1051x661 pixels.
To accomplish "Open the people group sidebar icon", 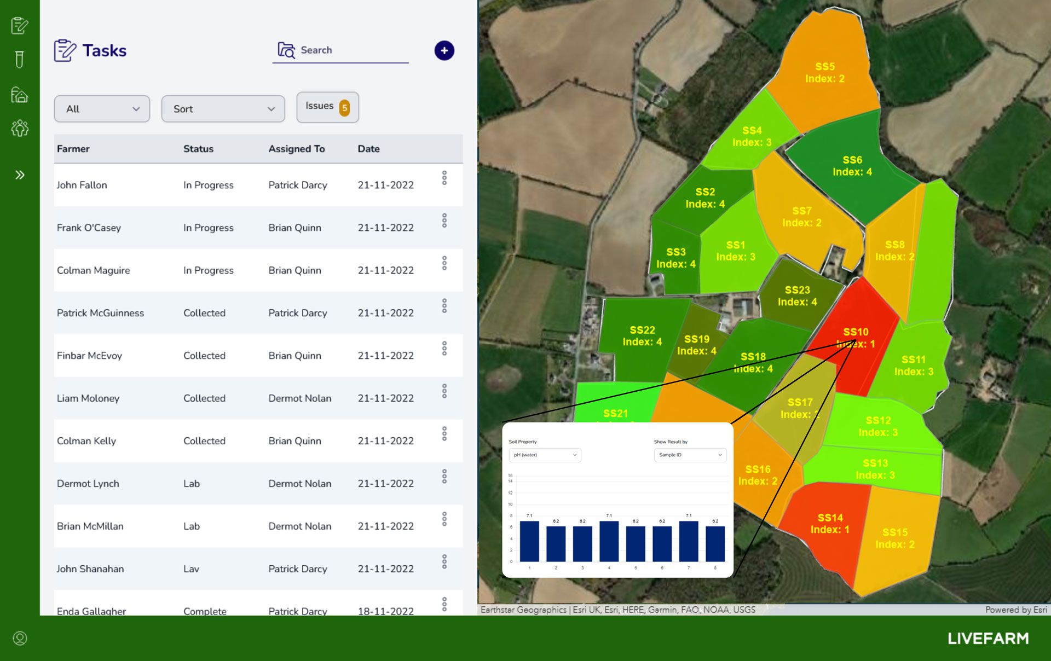I will point(20,129).
